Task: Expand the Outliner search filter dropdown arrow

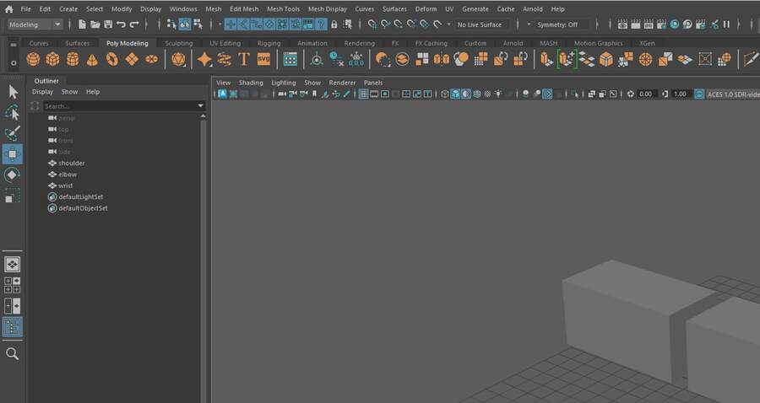Action: tap(201, 106)
